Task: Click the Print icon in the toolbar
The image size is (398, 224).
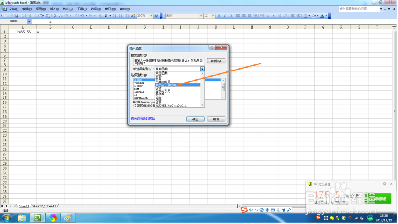Action: click(x=29, y=16)
